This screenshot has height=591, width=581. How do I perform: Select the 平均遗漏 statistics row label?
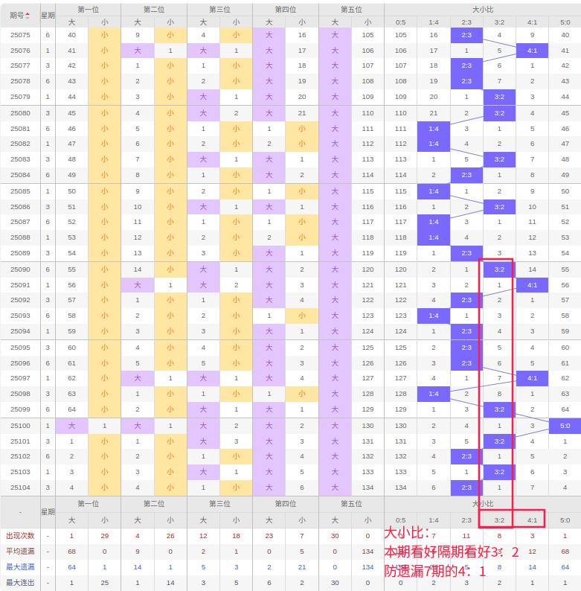tap(20, 552)
